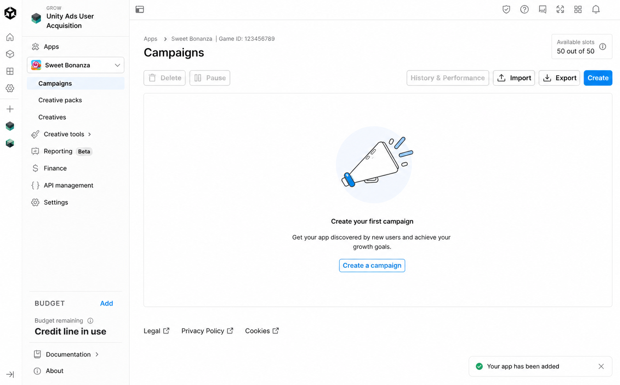
Task: Dismiss the 'Your app has been added' notification
Action: pyautogui.click(x=601, y=366)
